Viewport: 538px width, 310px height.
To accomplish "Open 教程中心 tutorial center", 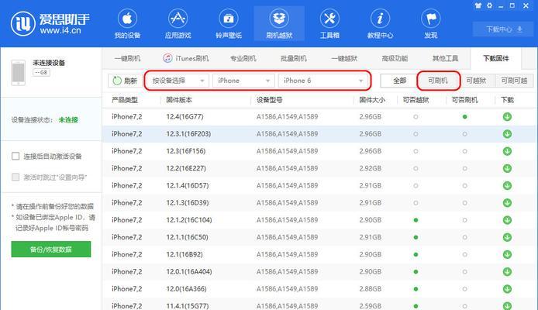I will pyautogui.click(x=380, y=23).
